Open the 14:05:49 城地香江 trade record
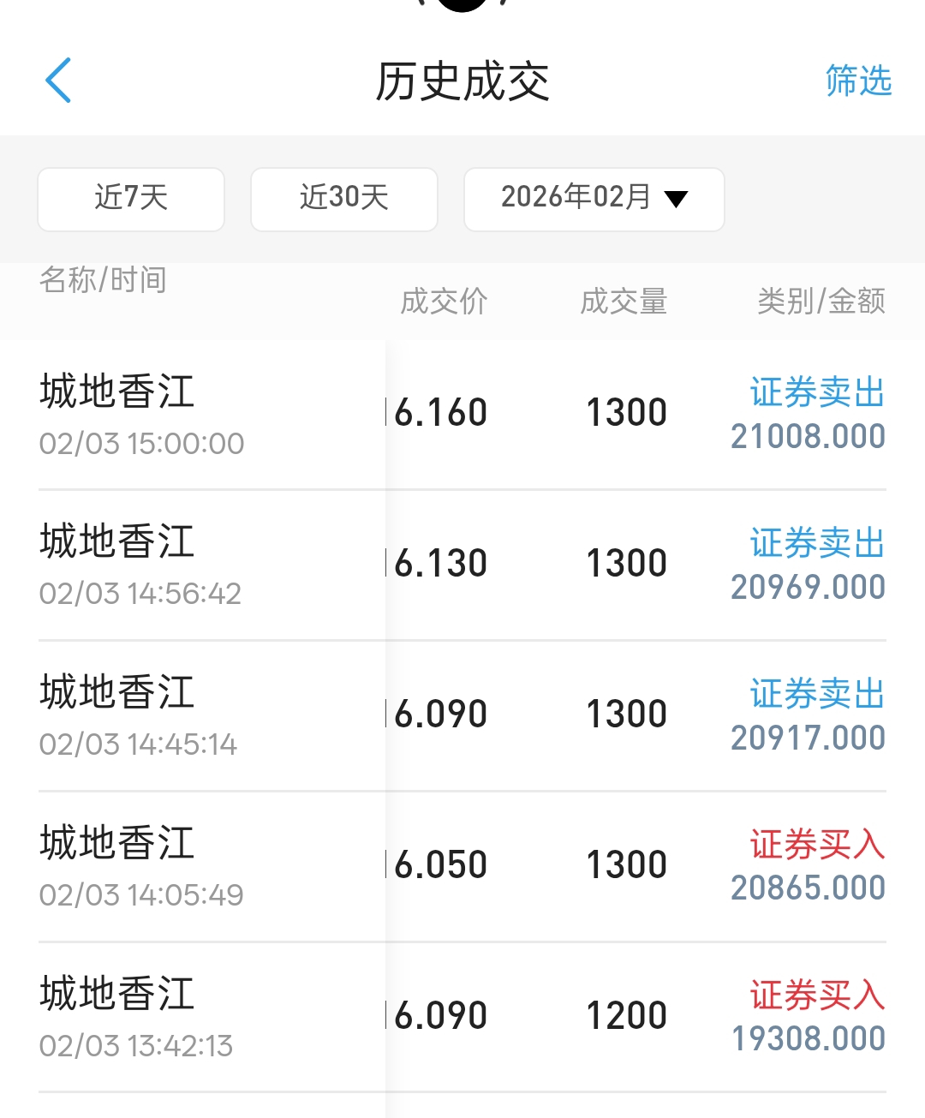The image size is (925, 1118). (x=142, y=867)
